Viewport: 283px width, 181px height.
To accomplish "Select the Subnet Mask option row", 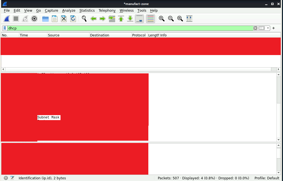I will (48, 117).
